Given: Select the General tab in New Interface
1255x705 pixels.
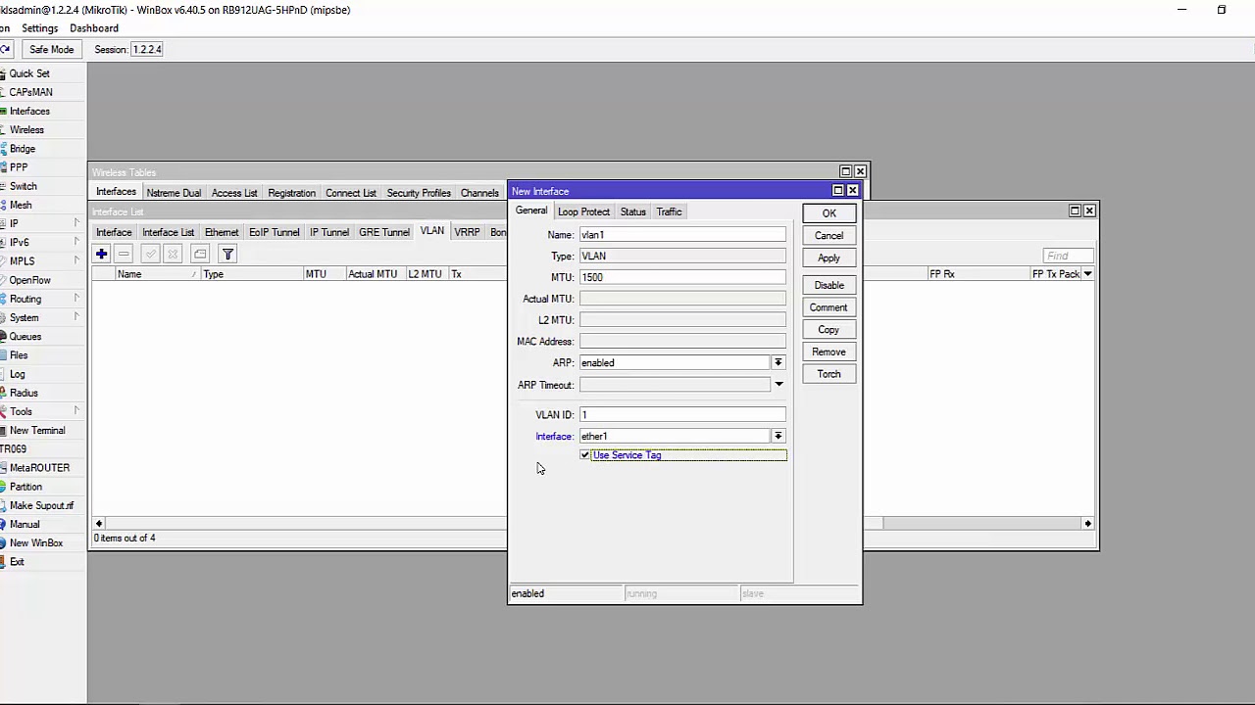Looking at the screenshot, I should (x=531, y=211).
